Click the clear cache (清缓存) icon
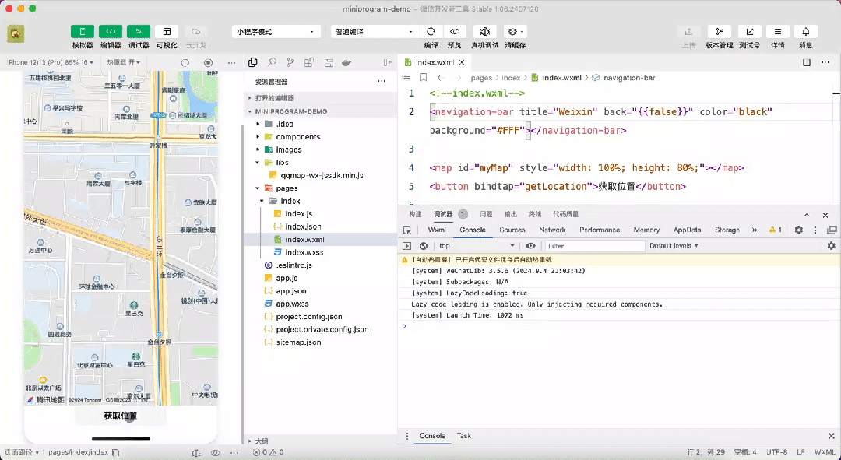 (x=516, y=32)
